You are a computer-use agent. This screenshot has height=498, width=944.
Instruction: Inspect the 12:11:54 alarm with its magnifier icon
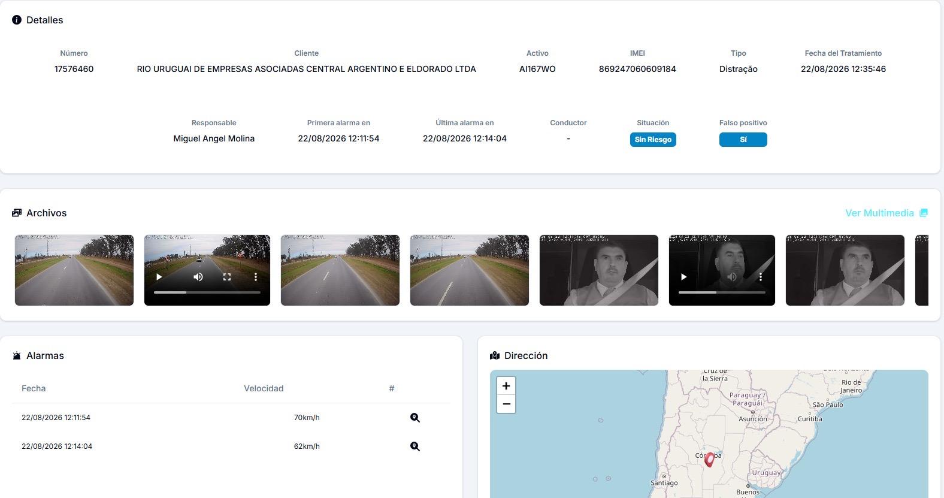(415, 418)
